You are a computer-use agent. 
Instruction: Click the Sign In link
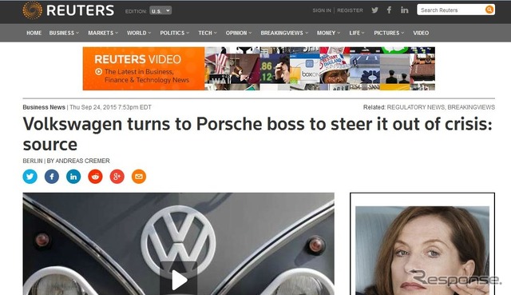(322, 10)
